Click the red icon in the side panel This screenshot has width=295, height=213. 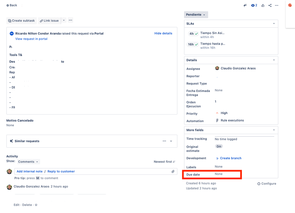pos(290,5)
